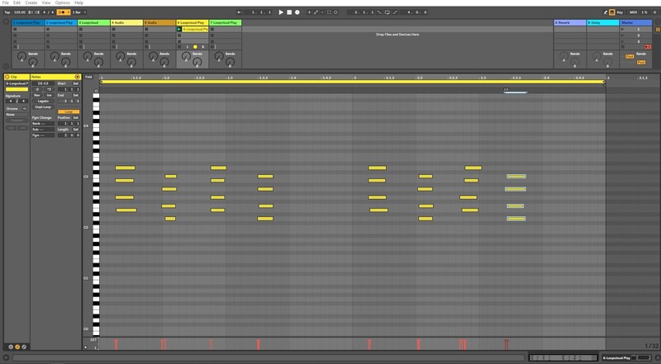The image size is (661, 364).
Task: Click the Session Record circle icon
Action: [x=335, y=12]
